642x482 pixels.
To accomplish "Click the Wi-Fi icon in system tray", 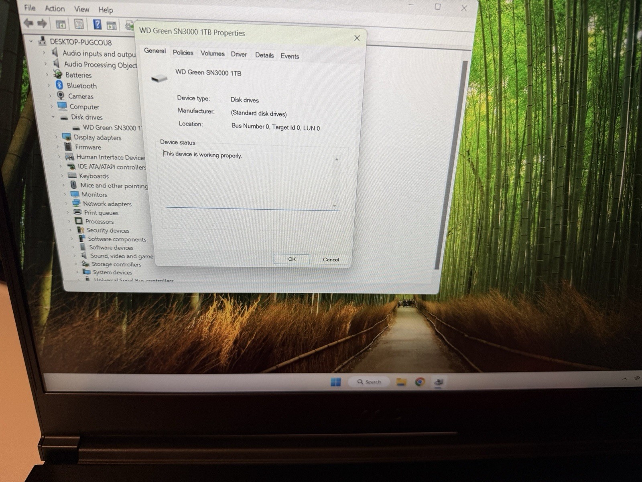I will [637, 378].
